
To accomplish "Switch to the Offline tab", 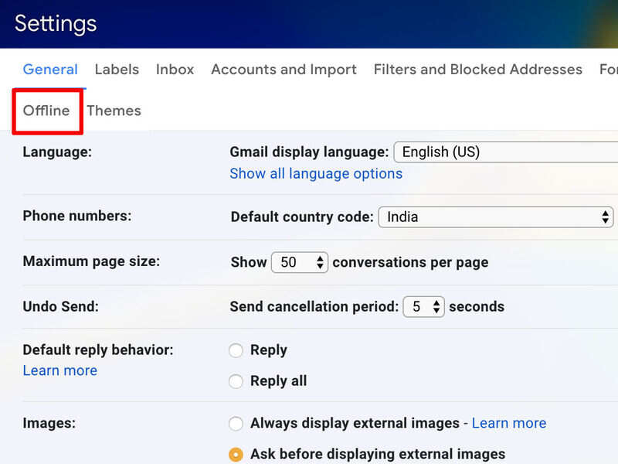I will [46, 111].
